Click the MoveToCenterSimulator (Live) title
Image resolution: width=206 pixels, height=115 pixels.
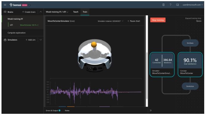61,21
